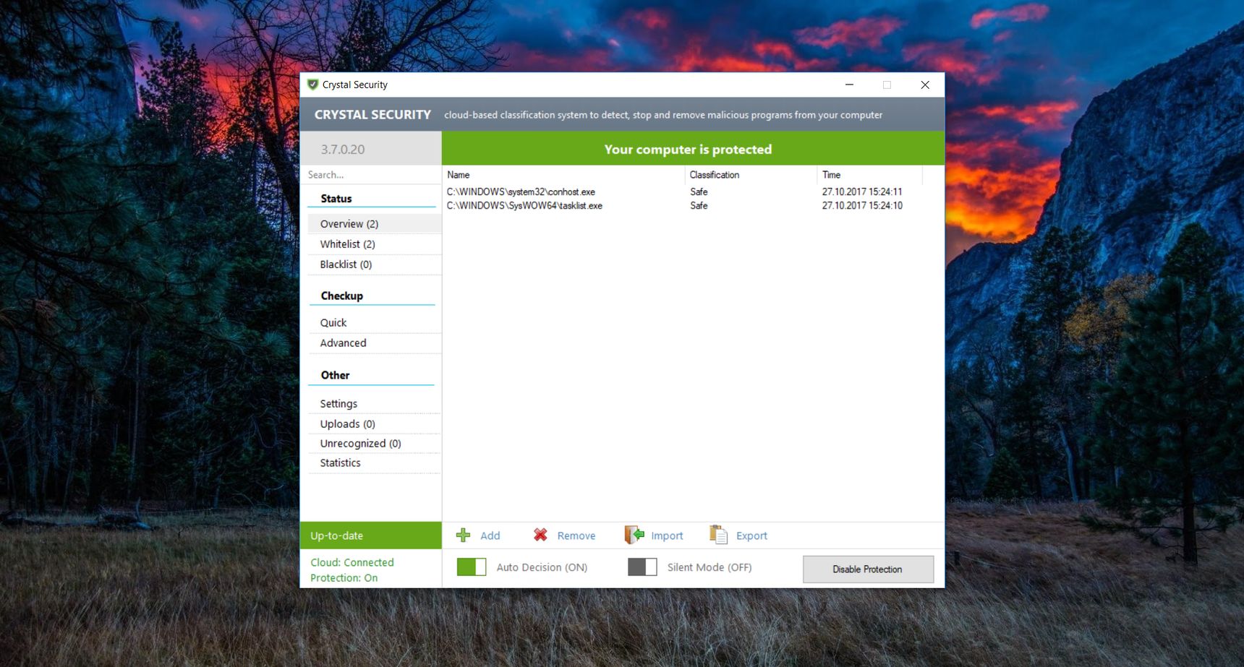Click the Up-to-date status bar
This screenshot has width=1244, height=667.
click(x=370, y=535)
